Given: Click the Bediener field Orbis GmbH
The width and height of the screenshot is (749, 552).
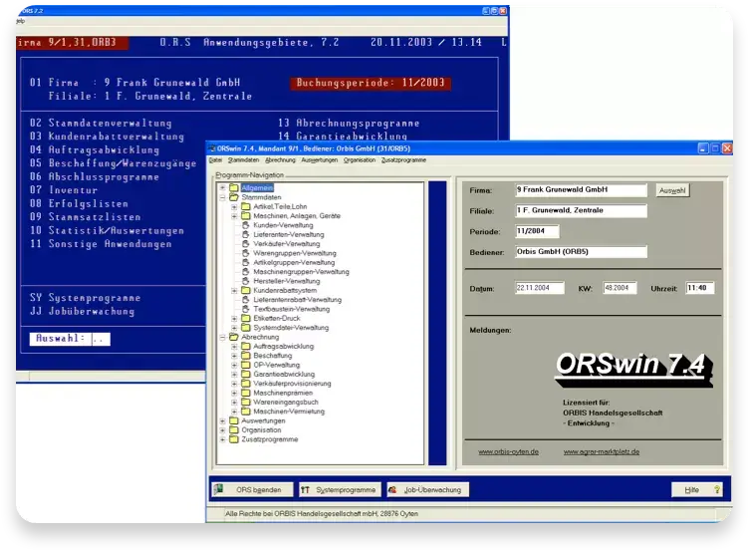Looking at the screenshot, I should coord(581,251).
